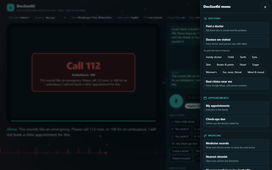Image resolution: width=272 pixels, height=170 pixels.
Task: Open Nearest chemist
Action: point(236,159)
